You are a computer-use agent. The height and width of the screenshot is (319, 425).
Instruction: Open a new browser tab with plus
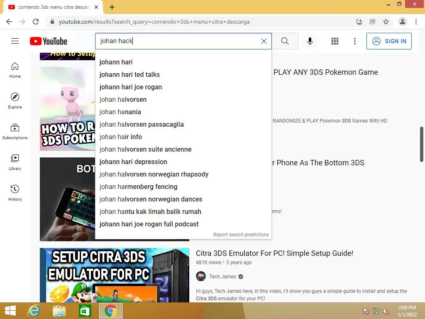click(112, 7)
